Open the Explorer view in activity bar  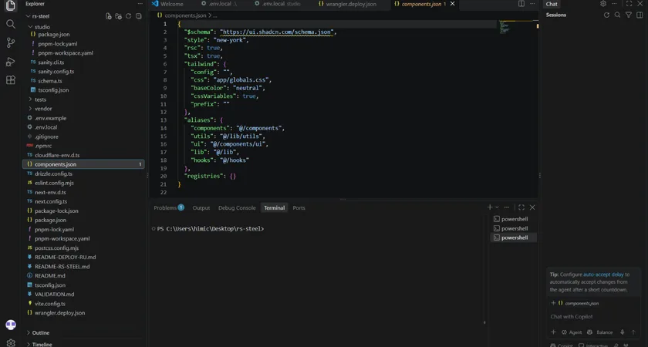pyautogui.click(x=11, y=5)
